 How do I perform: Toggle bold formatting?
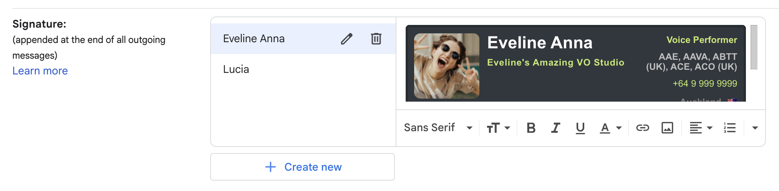[531, 128]
